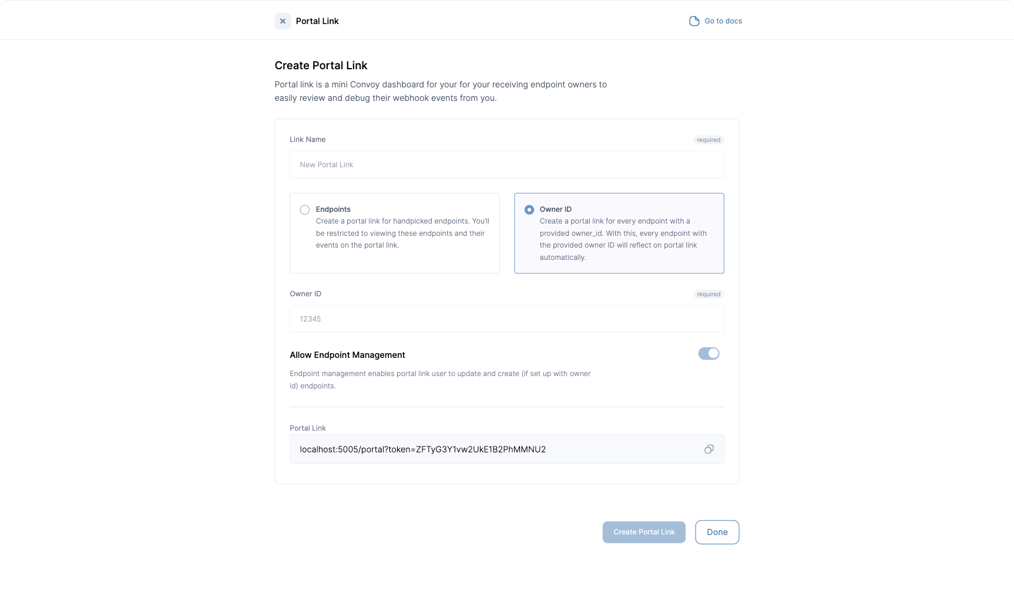Open the Go to docs link
Image resolution: width=1014 pixels, height=609 pixels.
(x=723, y=21)
